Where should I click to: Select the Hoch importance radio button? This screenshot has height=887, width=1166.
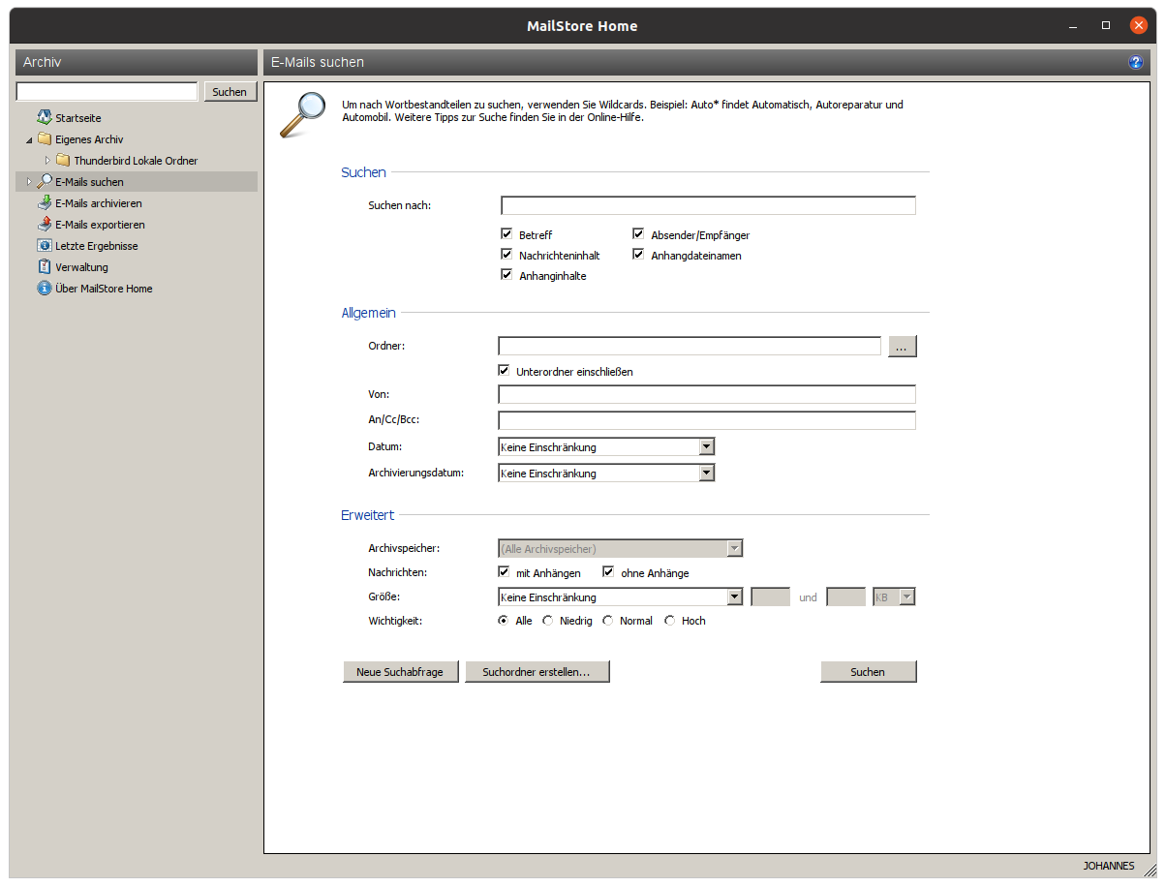coord(669,621)
